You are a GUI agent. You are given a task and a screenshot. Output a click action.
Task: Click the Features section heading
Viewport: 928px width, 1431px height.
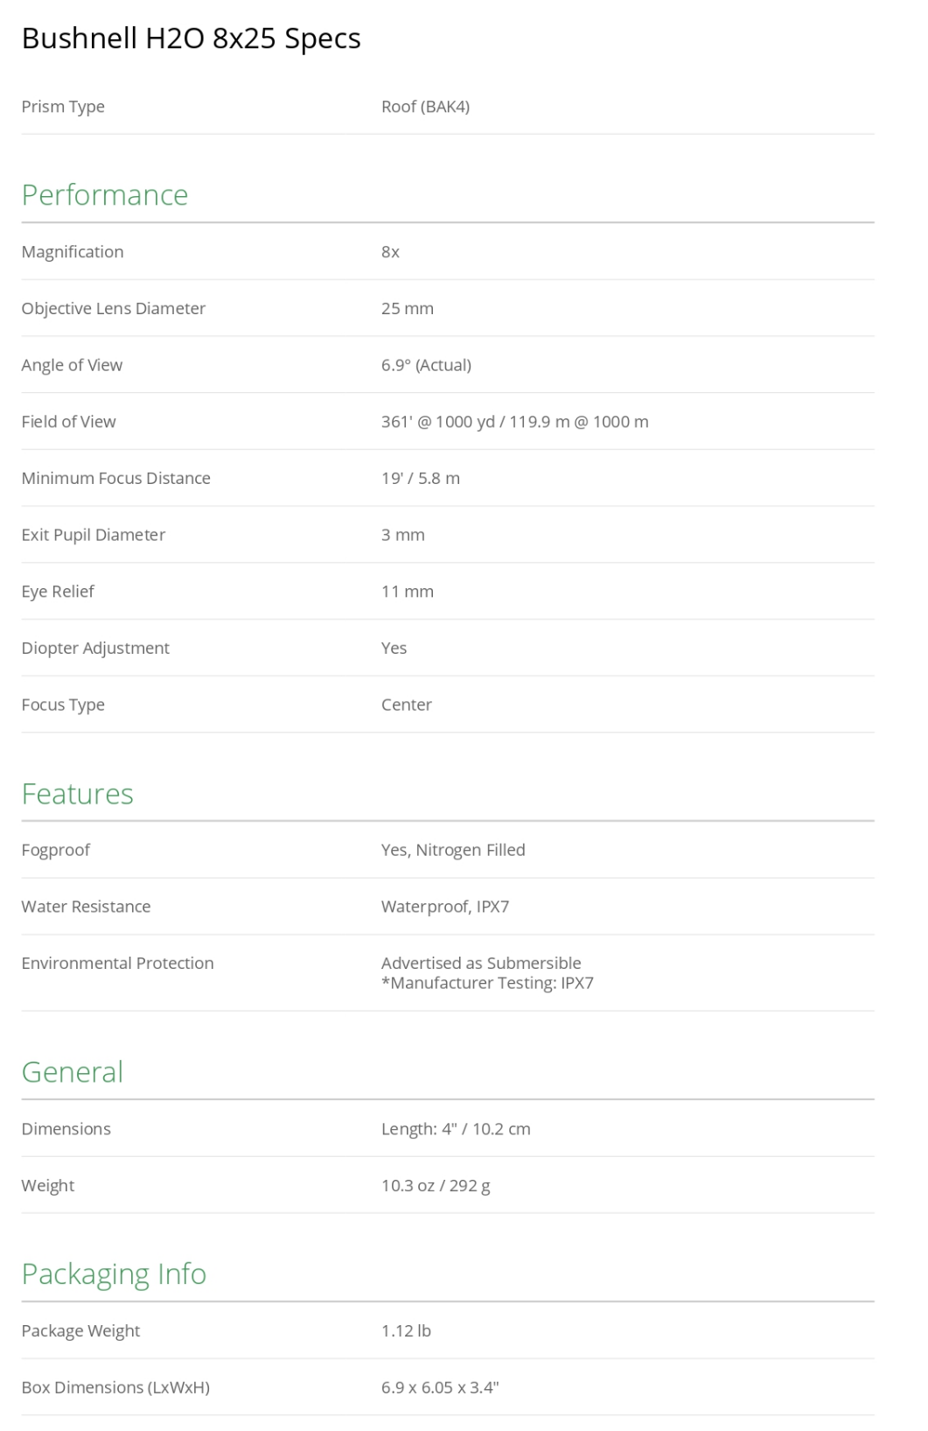tap(77, 793)
